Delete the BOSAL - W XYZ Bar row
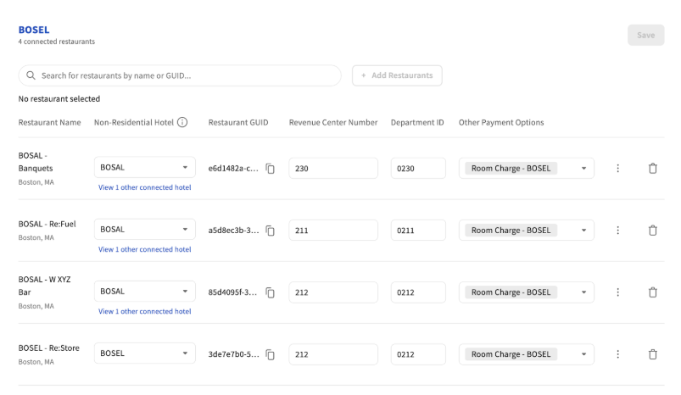681x395 pixels. pos(653,292)
